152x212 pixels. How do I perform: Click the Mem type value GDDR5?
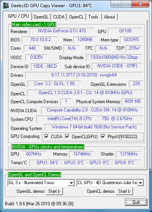[131, 40]
